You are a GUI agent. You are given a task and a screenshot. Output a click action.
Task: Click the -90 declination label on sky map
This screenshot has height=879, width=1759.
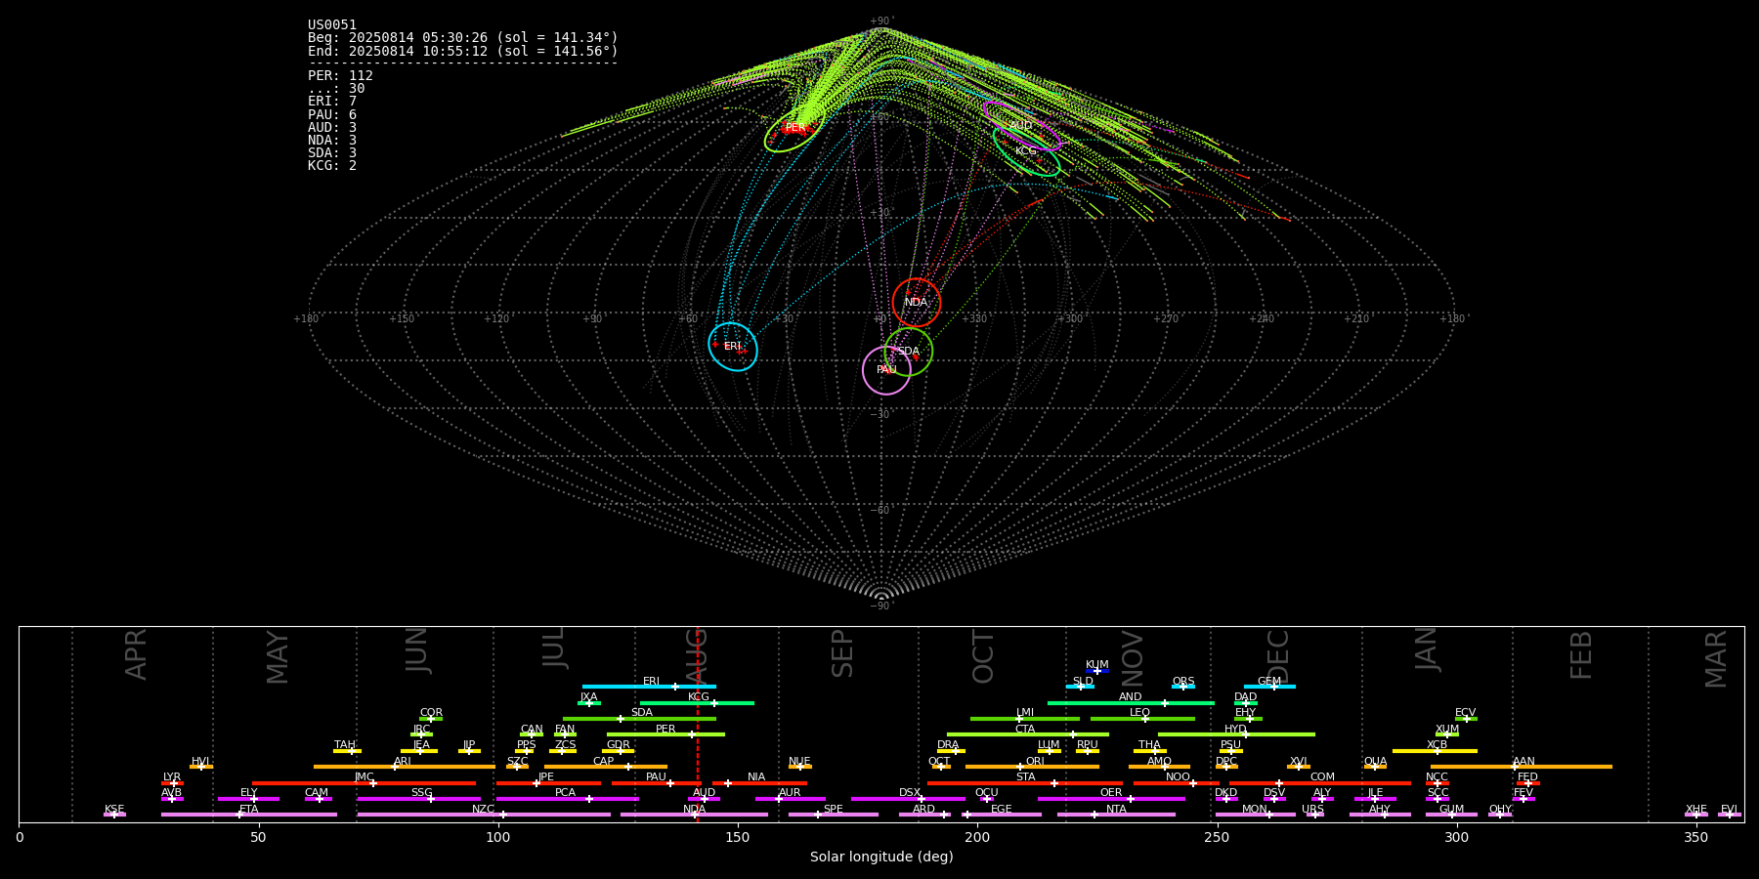coord(881,607)
